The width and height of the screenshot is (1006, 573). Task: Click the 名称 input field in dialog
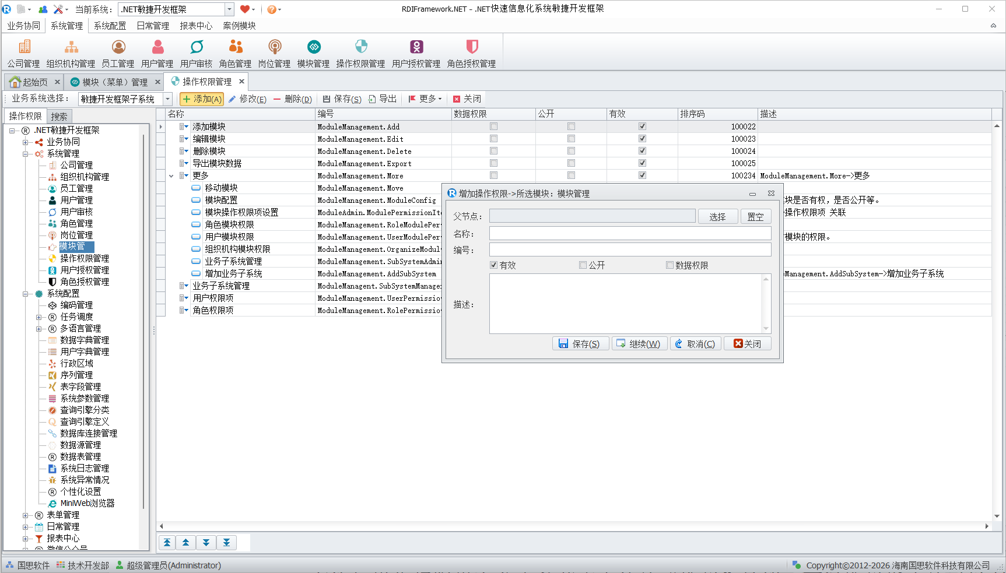(630, 234)
